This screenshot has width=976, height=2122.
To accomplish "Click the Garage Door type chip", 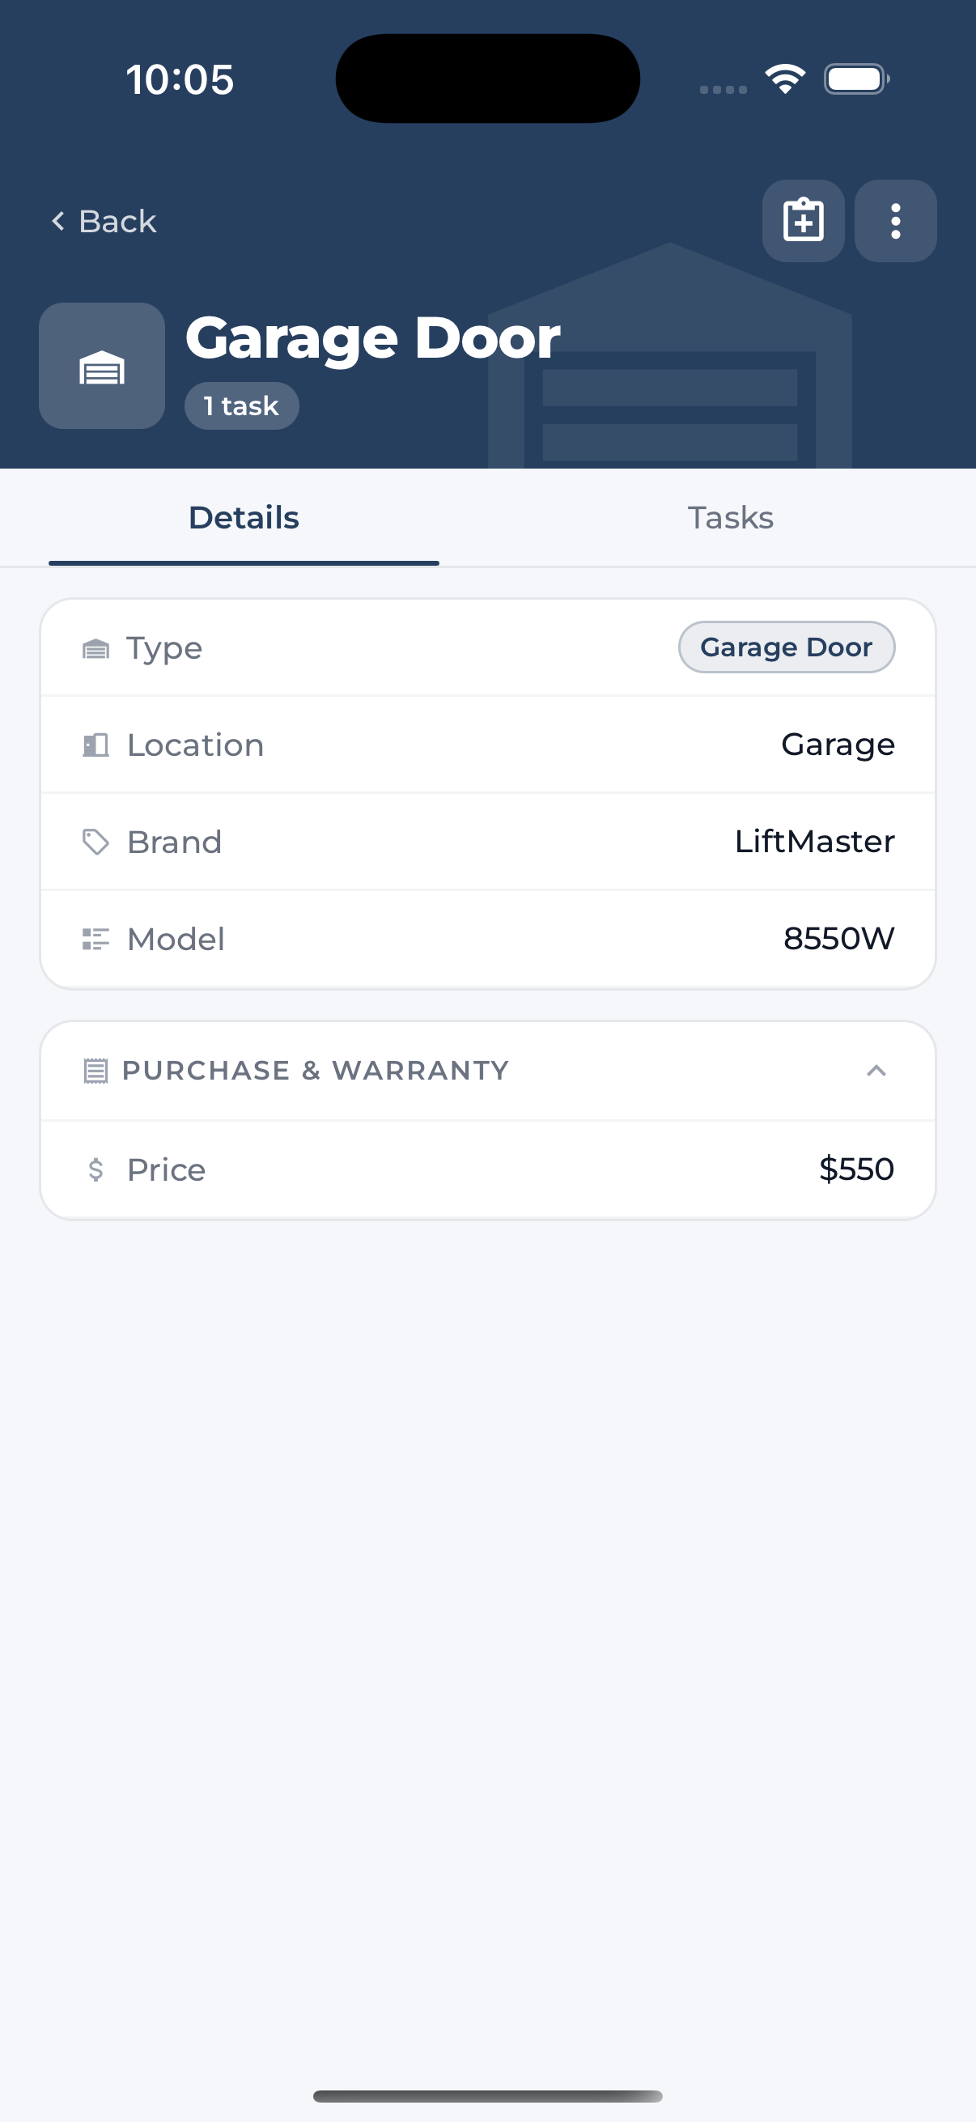I will tap(787, 647).
